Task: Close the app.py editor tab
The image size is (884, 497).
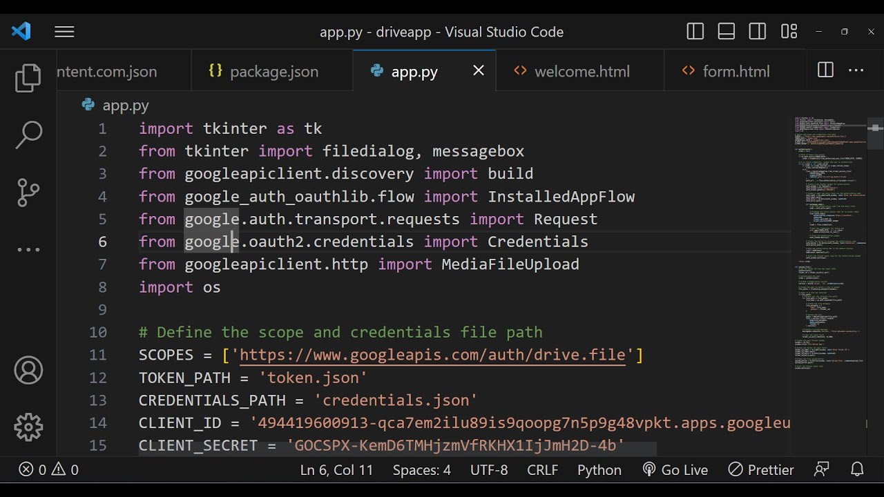Action: [478, 70]
